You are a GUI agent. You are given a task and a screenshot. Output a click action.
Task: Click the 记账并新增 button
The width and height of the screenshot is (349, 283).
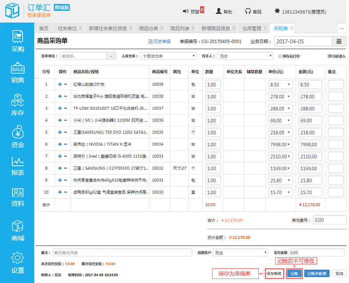[x=317, y=273]
